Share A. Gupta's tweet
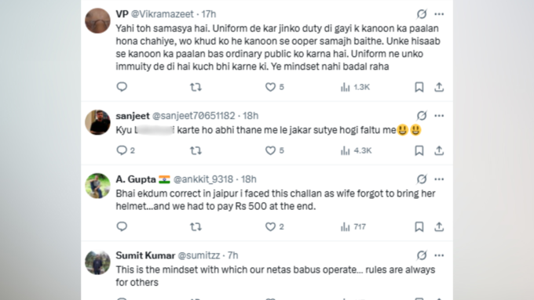Viewport: 534px width, 300px height. click(439, 226)
